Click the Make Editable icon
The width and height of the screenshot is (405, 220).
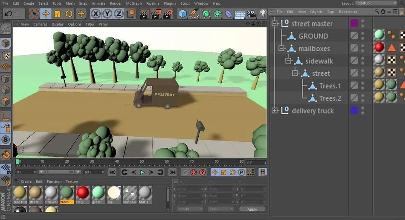(6, 29)
